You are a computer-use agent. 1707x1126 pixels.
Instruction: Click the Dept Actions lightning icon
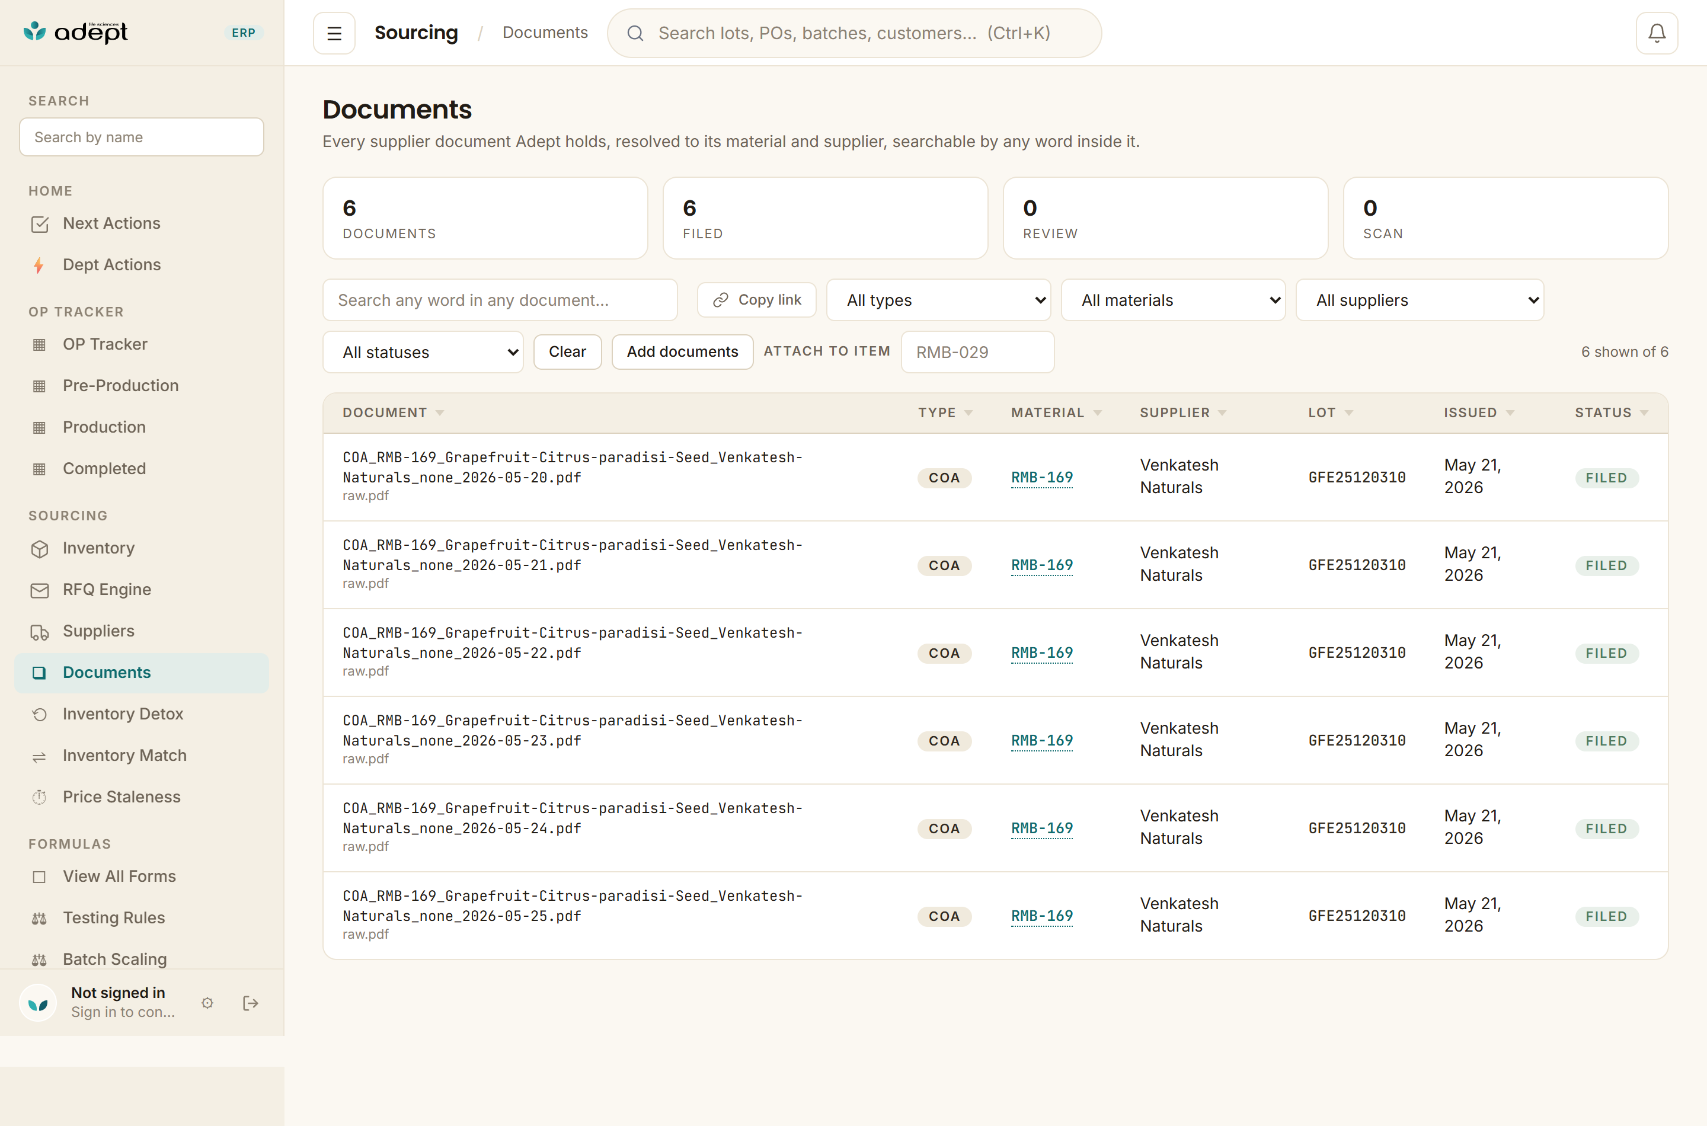point(40,265)
